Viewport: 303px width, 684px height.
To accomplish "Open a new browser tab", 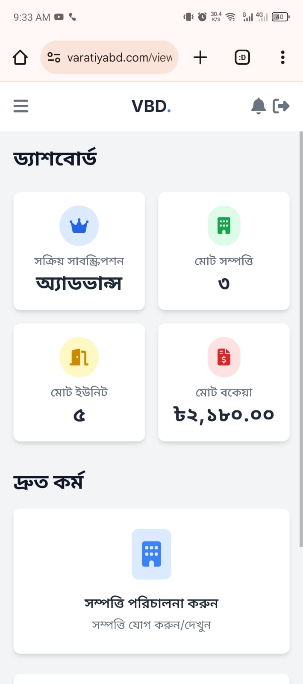I will [200, 57].
